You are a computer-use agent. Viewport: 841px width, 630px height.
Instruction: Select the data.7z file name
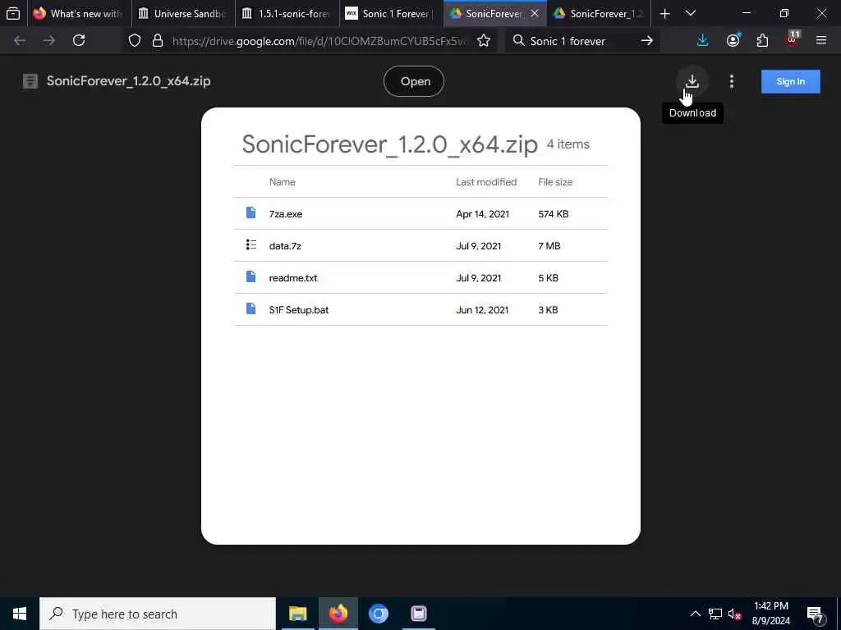[x=285, y=246]
